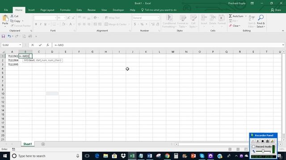This screenshot has width=286, height=160.
Task: Tick the Record Audio checkbox
Action: [253, 146]
